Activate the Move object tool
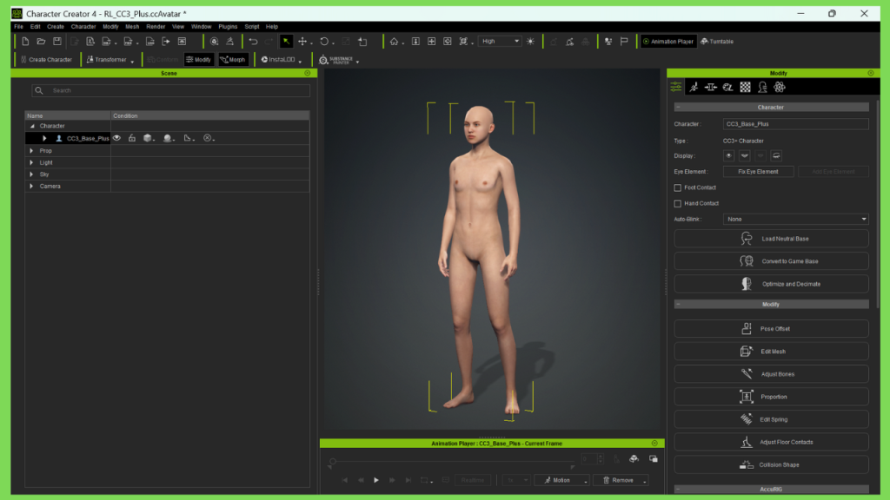890x500 pixels. pyautogui.click(x=302, y=42)
